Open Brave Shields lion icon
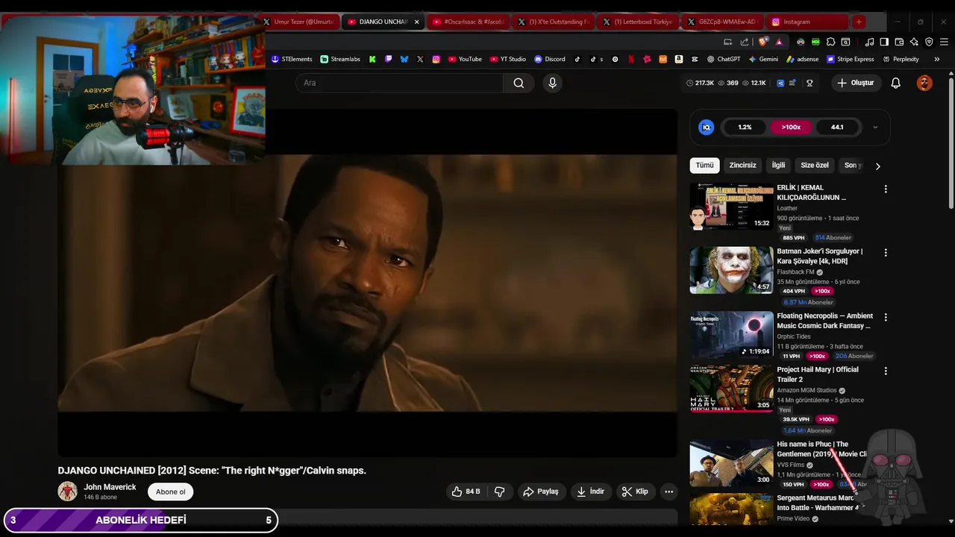955x537 pixels. (763, 42)
